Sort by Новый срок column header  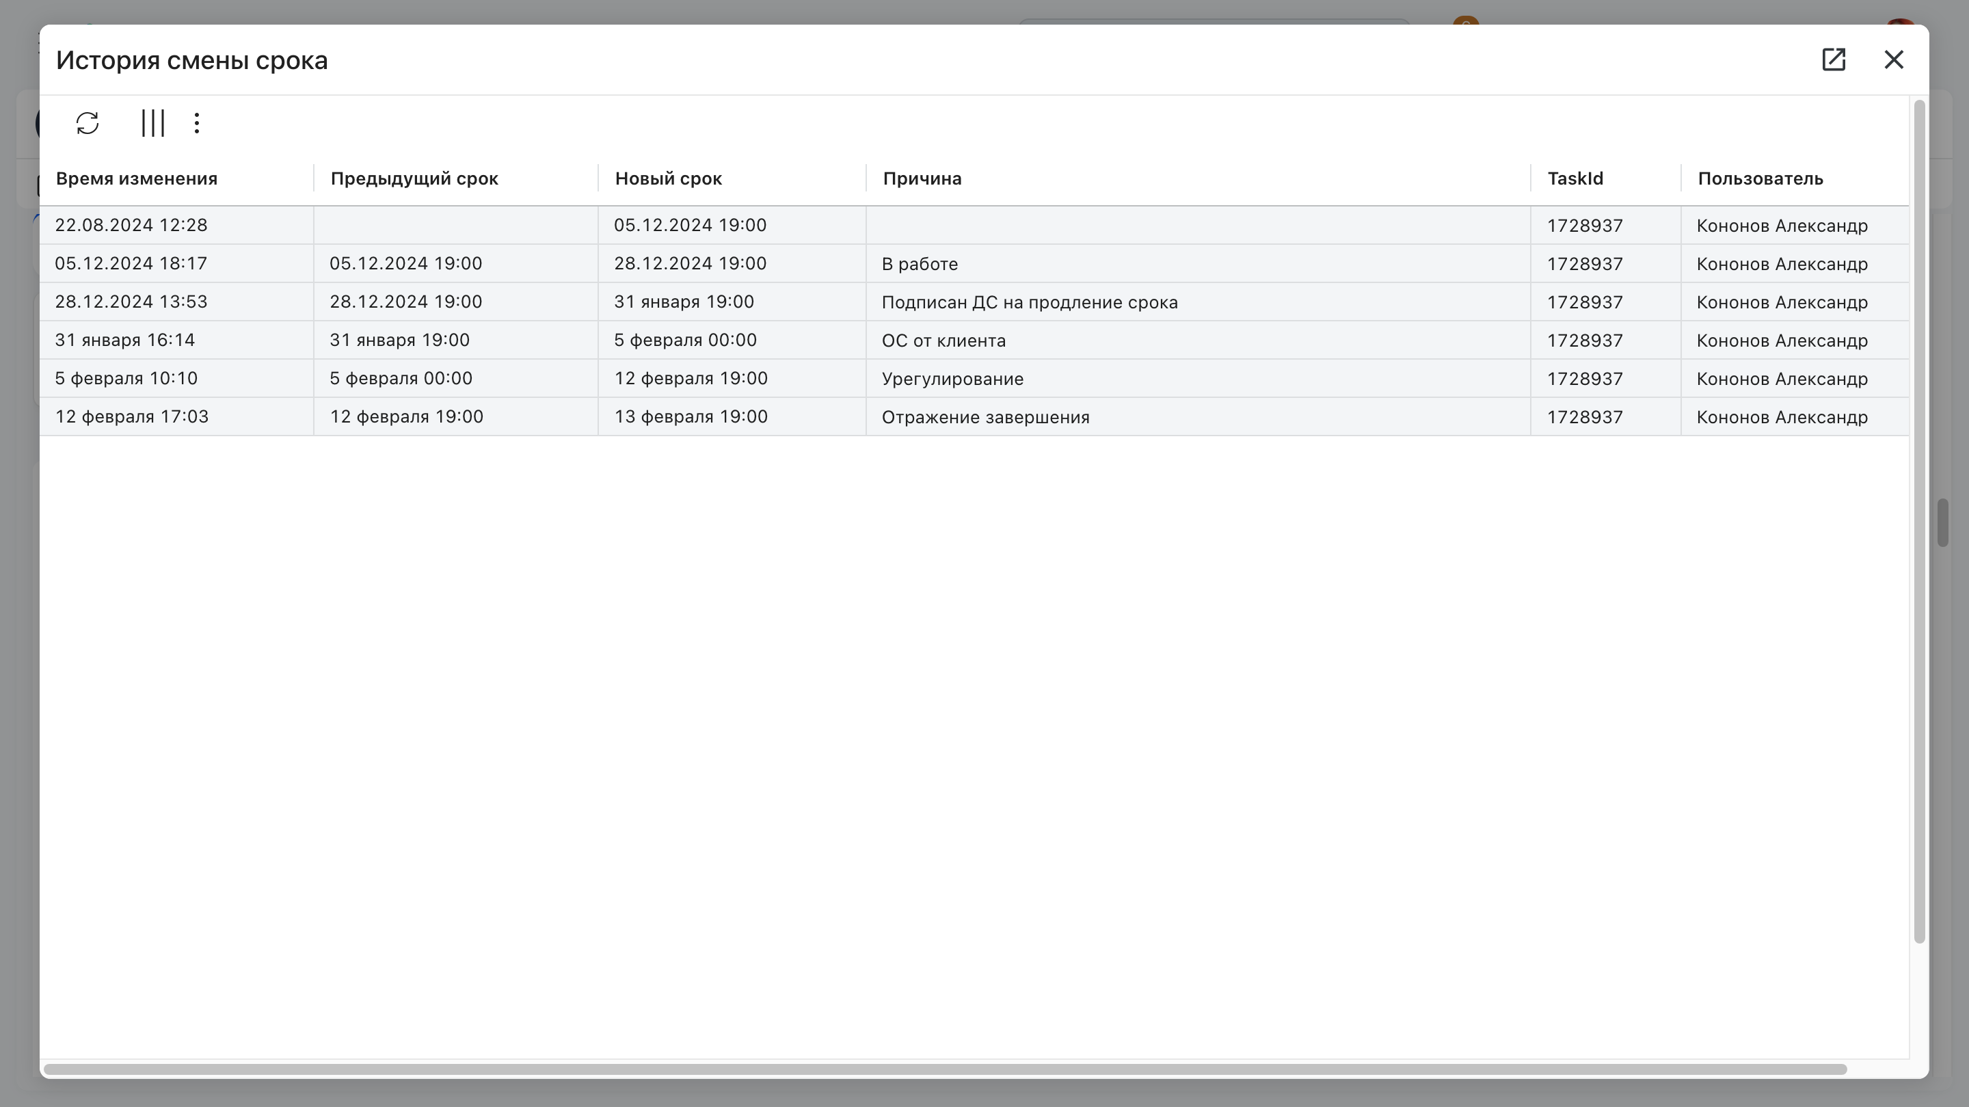click(x=669, y=179)
